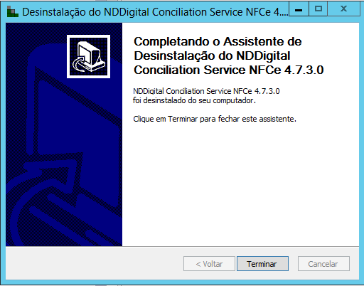Click the text foi desinstalado do seu computador
Image resolution: width=364 pixels, height=286 pixels.
(194, 100)
